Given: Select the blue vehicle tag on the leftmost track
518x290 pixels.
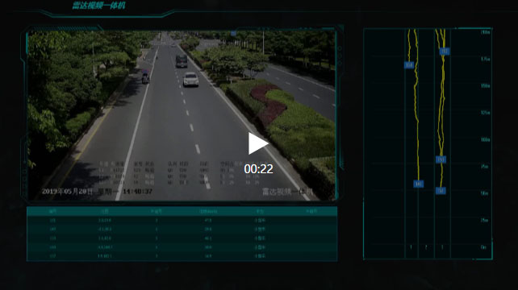Looking at the screenshot, I should pyautogui.click(x=409, y=65).
